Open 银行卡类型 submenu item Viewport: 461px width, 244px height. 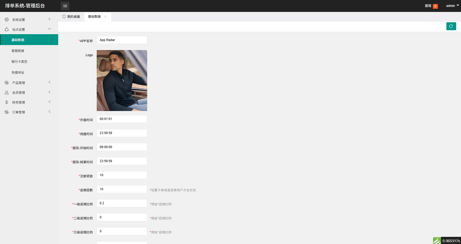19,62
